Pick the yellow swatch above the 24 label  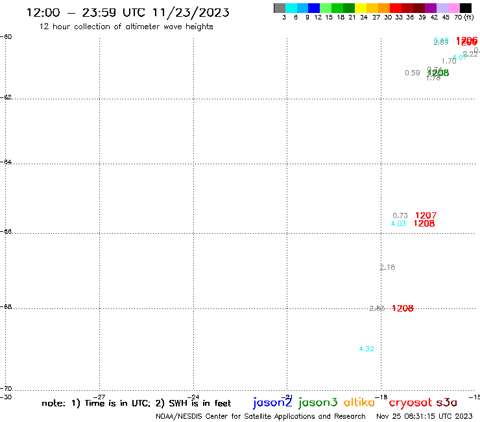point(361,8)
